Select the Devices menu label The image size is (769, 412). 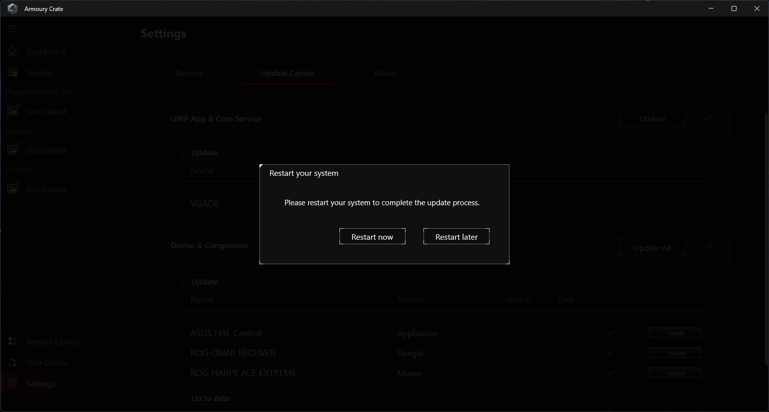coord(39,72)
